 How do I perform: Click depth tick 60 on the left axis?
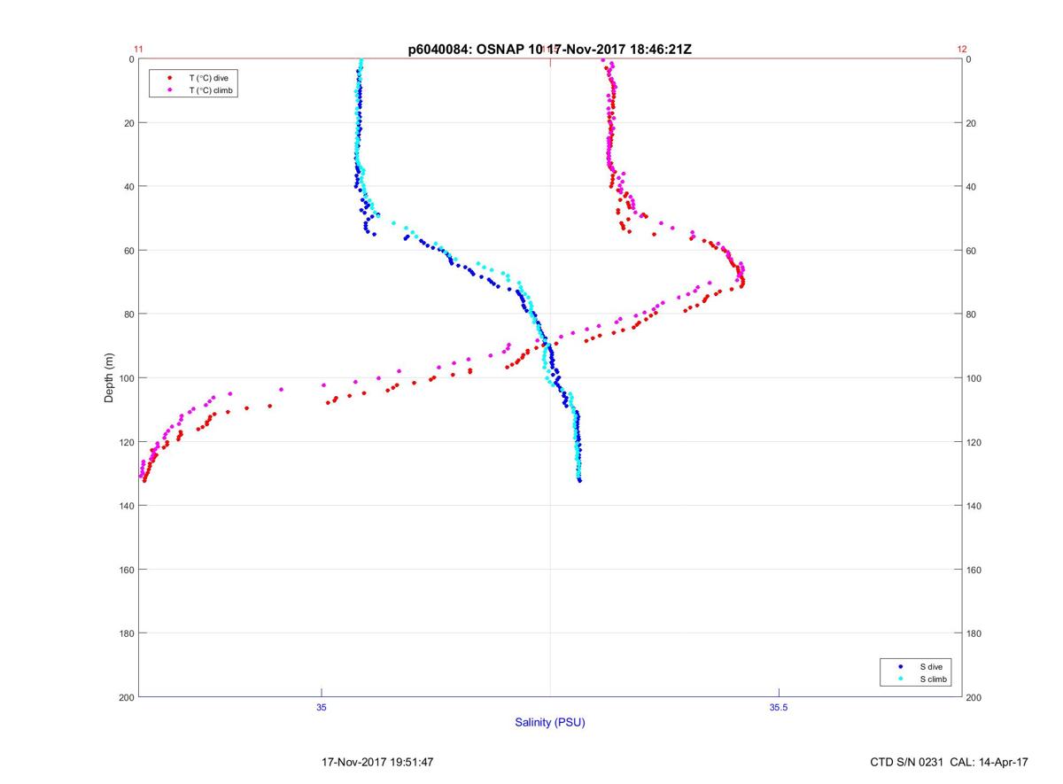(128, 251)
